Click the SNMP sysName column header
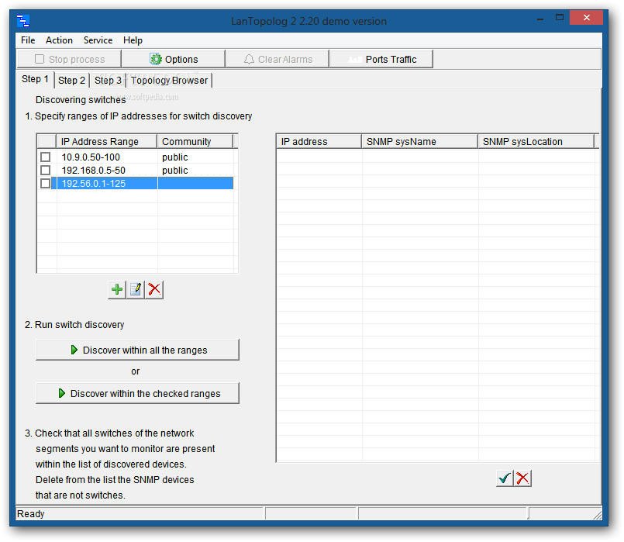624x542 pixels. pyautogui.click(x=420, y=141)
